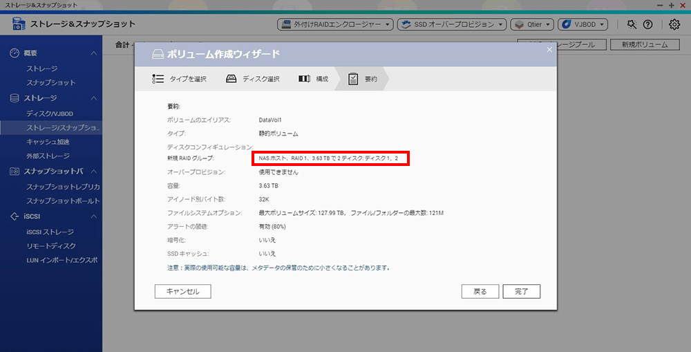The image size is (691, 352).
Task: Click the 戻る button to go back
Action: click(x=480, y=292)
